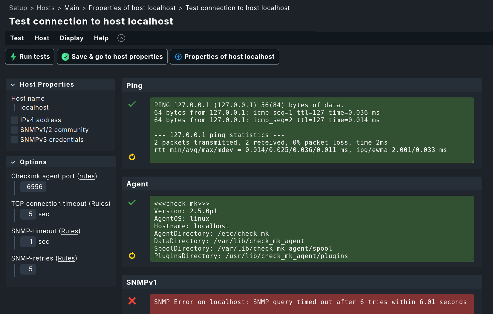
Task: Collapse the menu bar with the up chevron
Action: (x=121, y=38)
